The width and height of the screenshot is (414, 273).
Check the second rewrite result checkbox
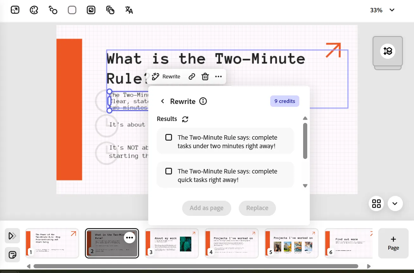[169, 171]
